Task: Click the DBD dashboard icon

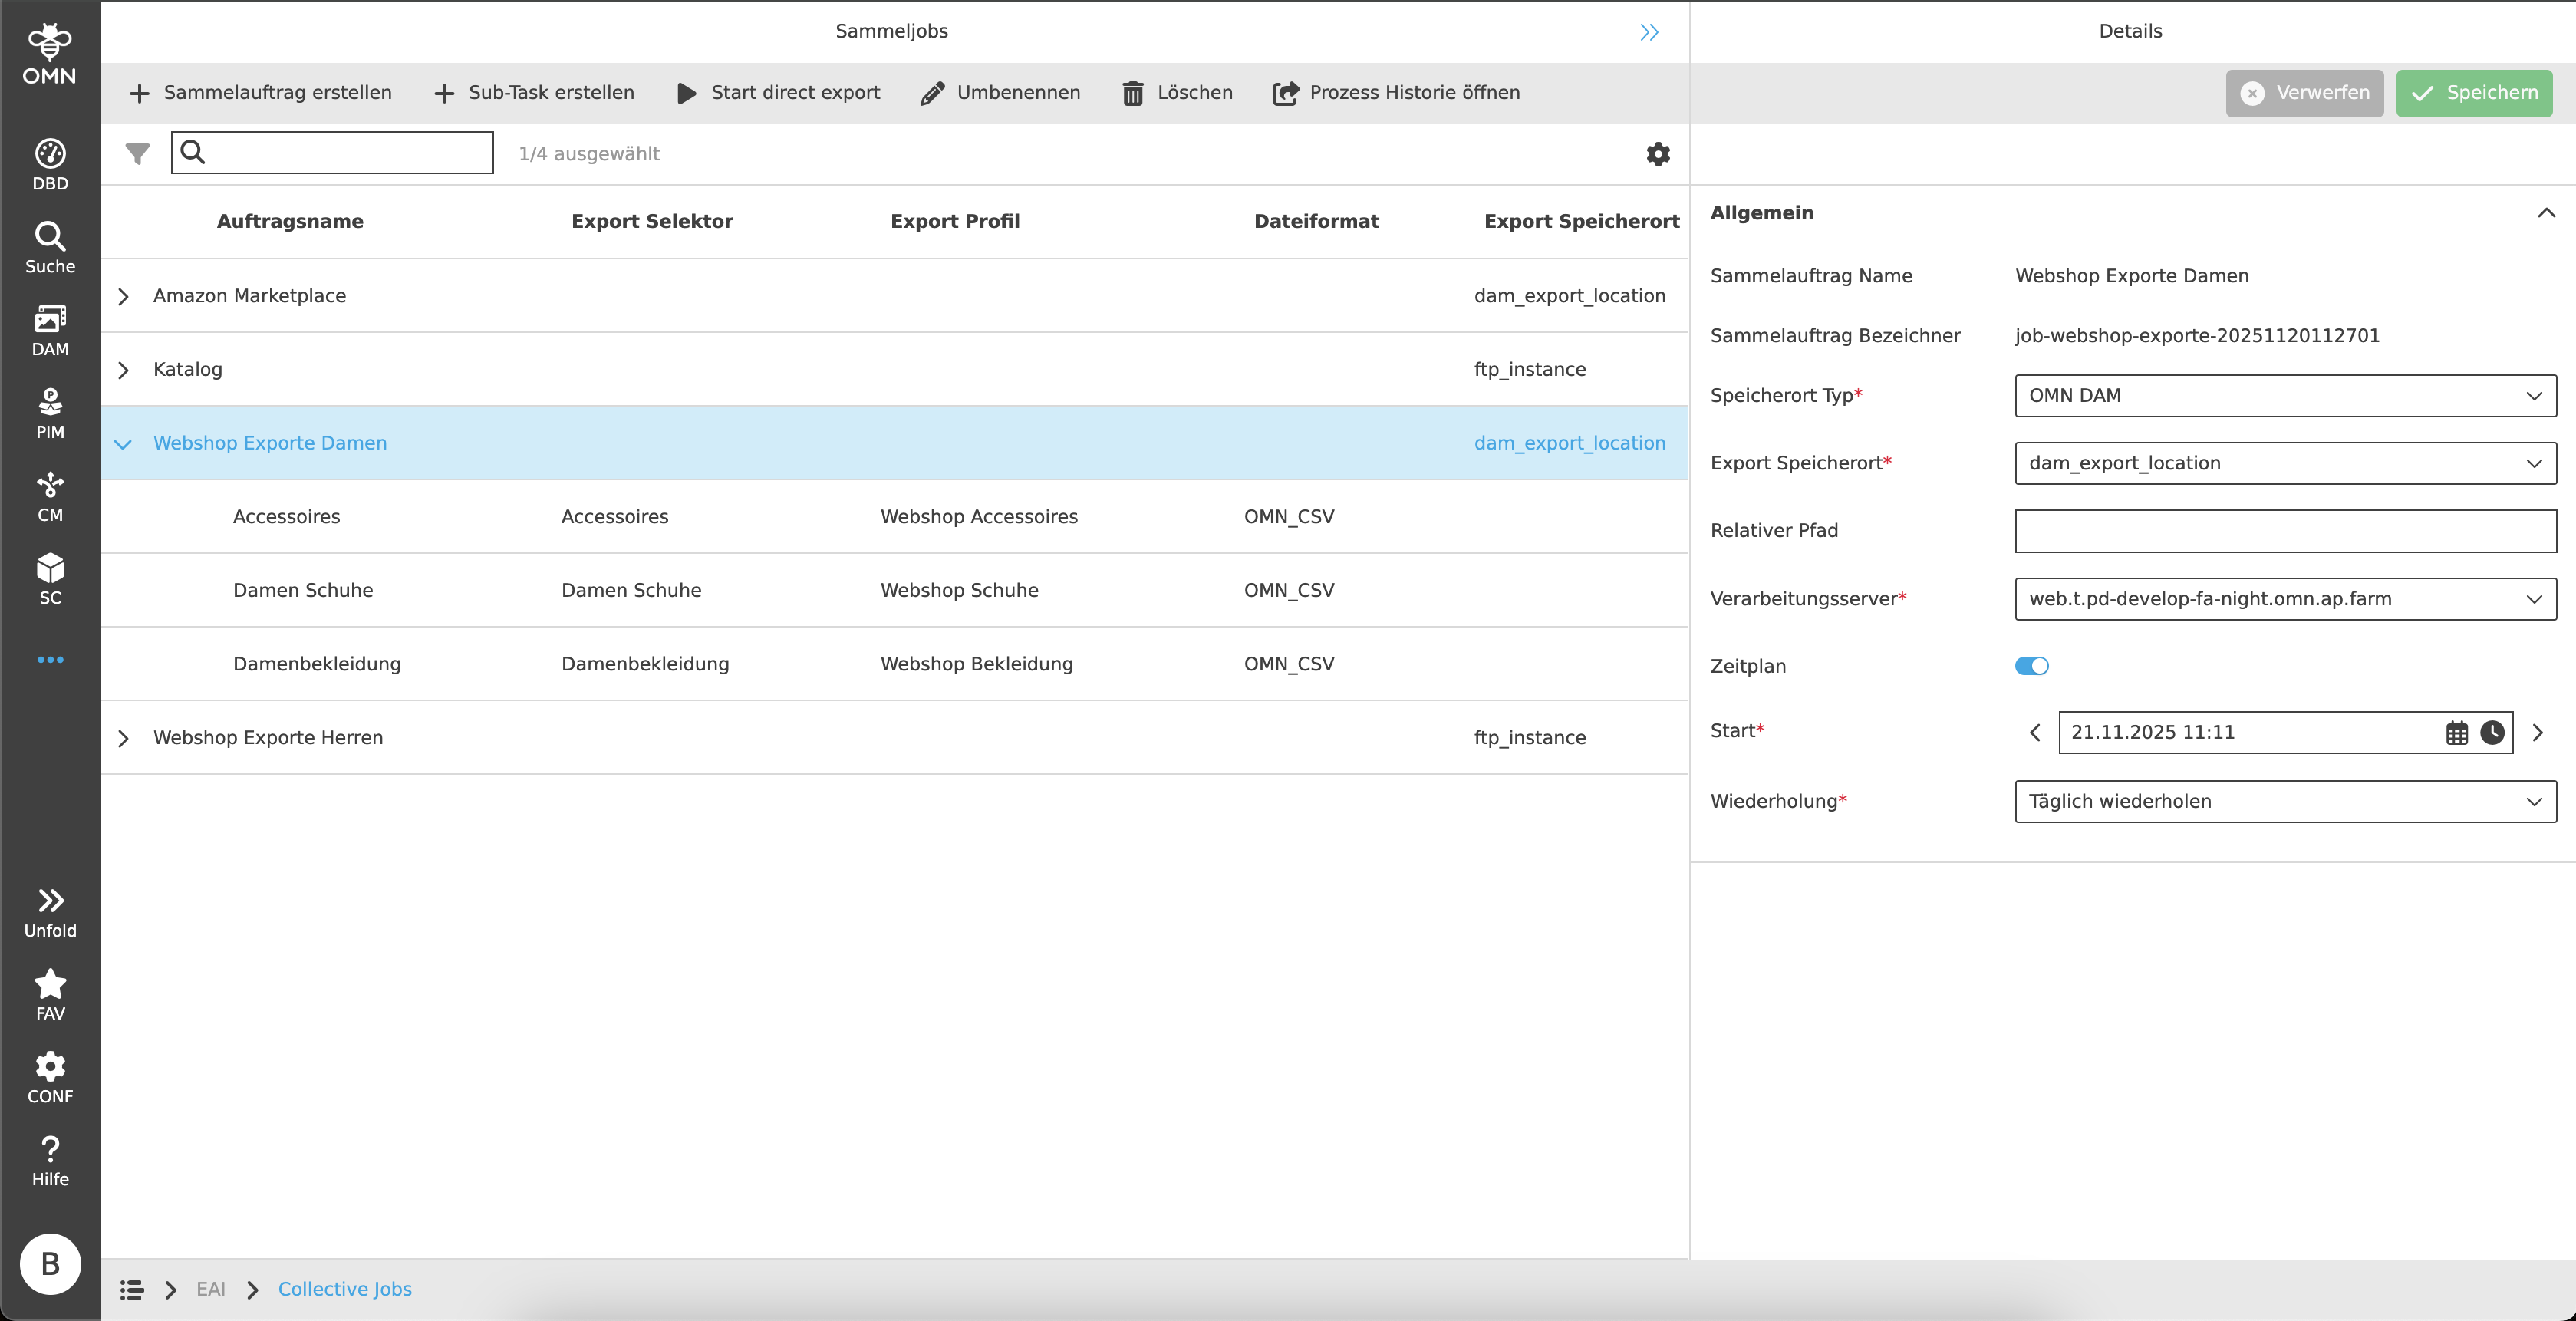Action: tap(50, 165)
